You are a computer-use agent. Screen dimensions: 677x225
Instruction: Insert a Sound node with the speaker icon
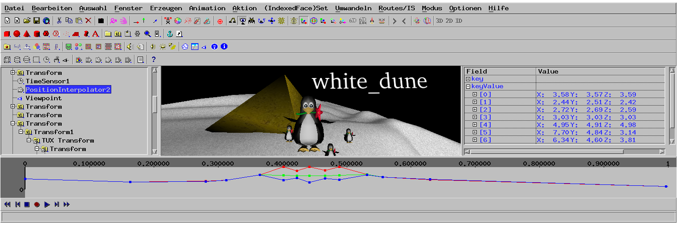tap(130, 46)
